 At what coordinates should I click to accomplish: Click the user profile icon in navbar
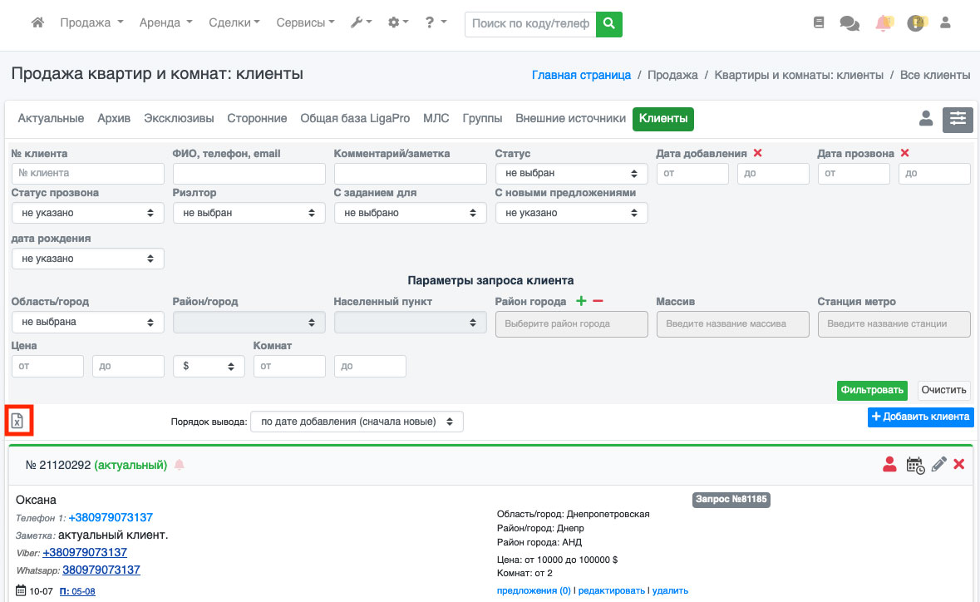944,23
